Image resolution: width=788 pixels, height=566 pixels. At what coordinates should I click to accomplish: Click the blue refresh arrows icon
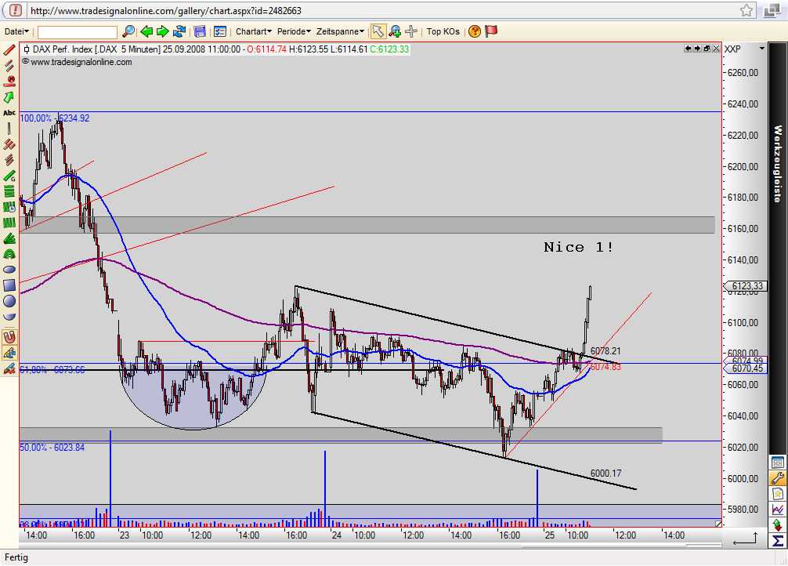[179, 31]
